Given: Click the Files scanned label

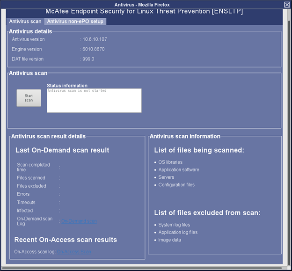Looking at the screenshot, I should tap(31, 178).
